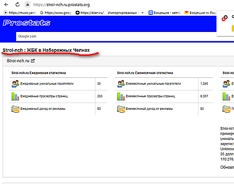Click the Ежедневные просмотры страниц label
This screenshot has height=184, width=234.
(x=44, y=96)
